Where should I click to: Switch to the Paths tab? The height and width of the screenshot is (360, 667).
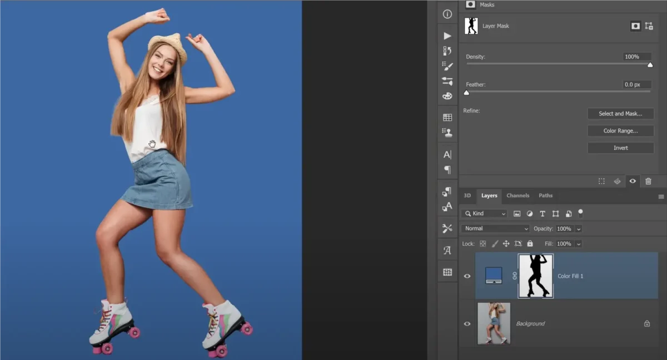[546, 196]
